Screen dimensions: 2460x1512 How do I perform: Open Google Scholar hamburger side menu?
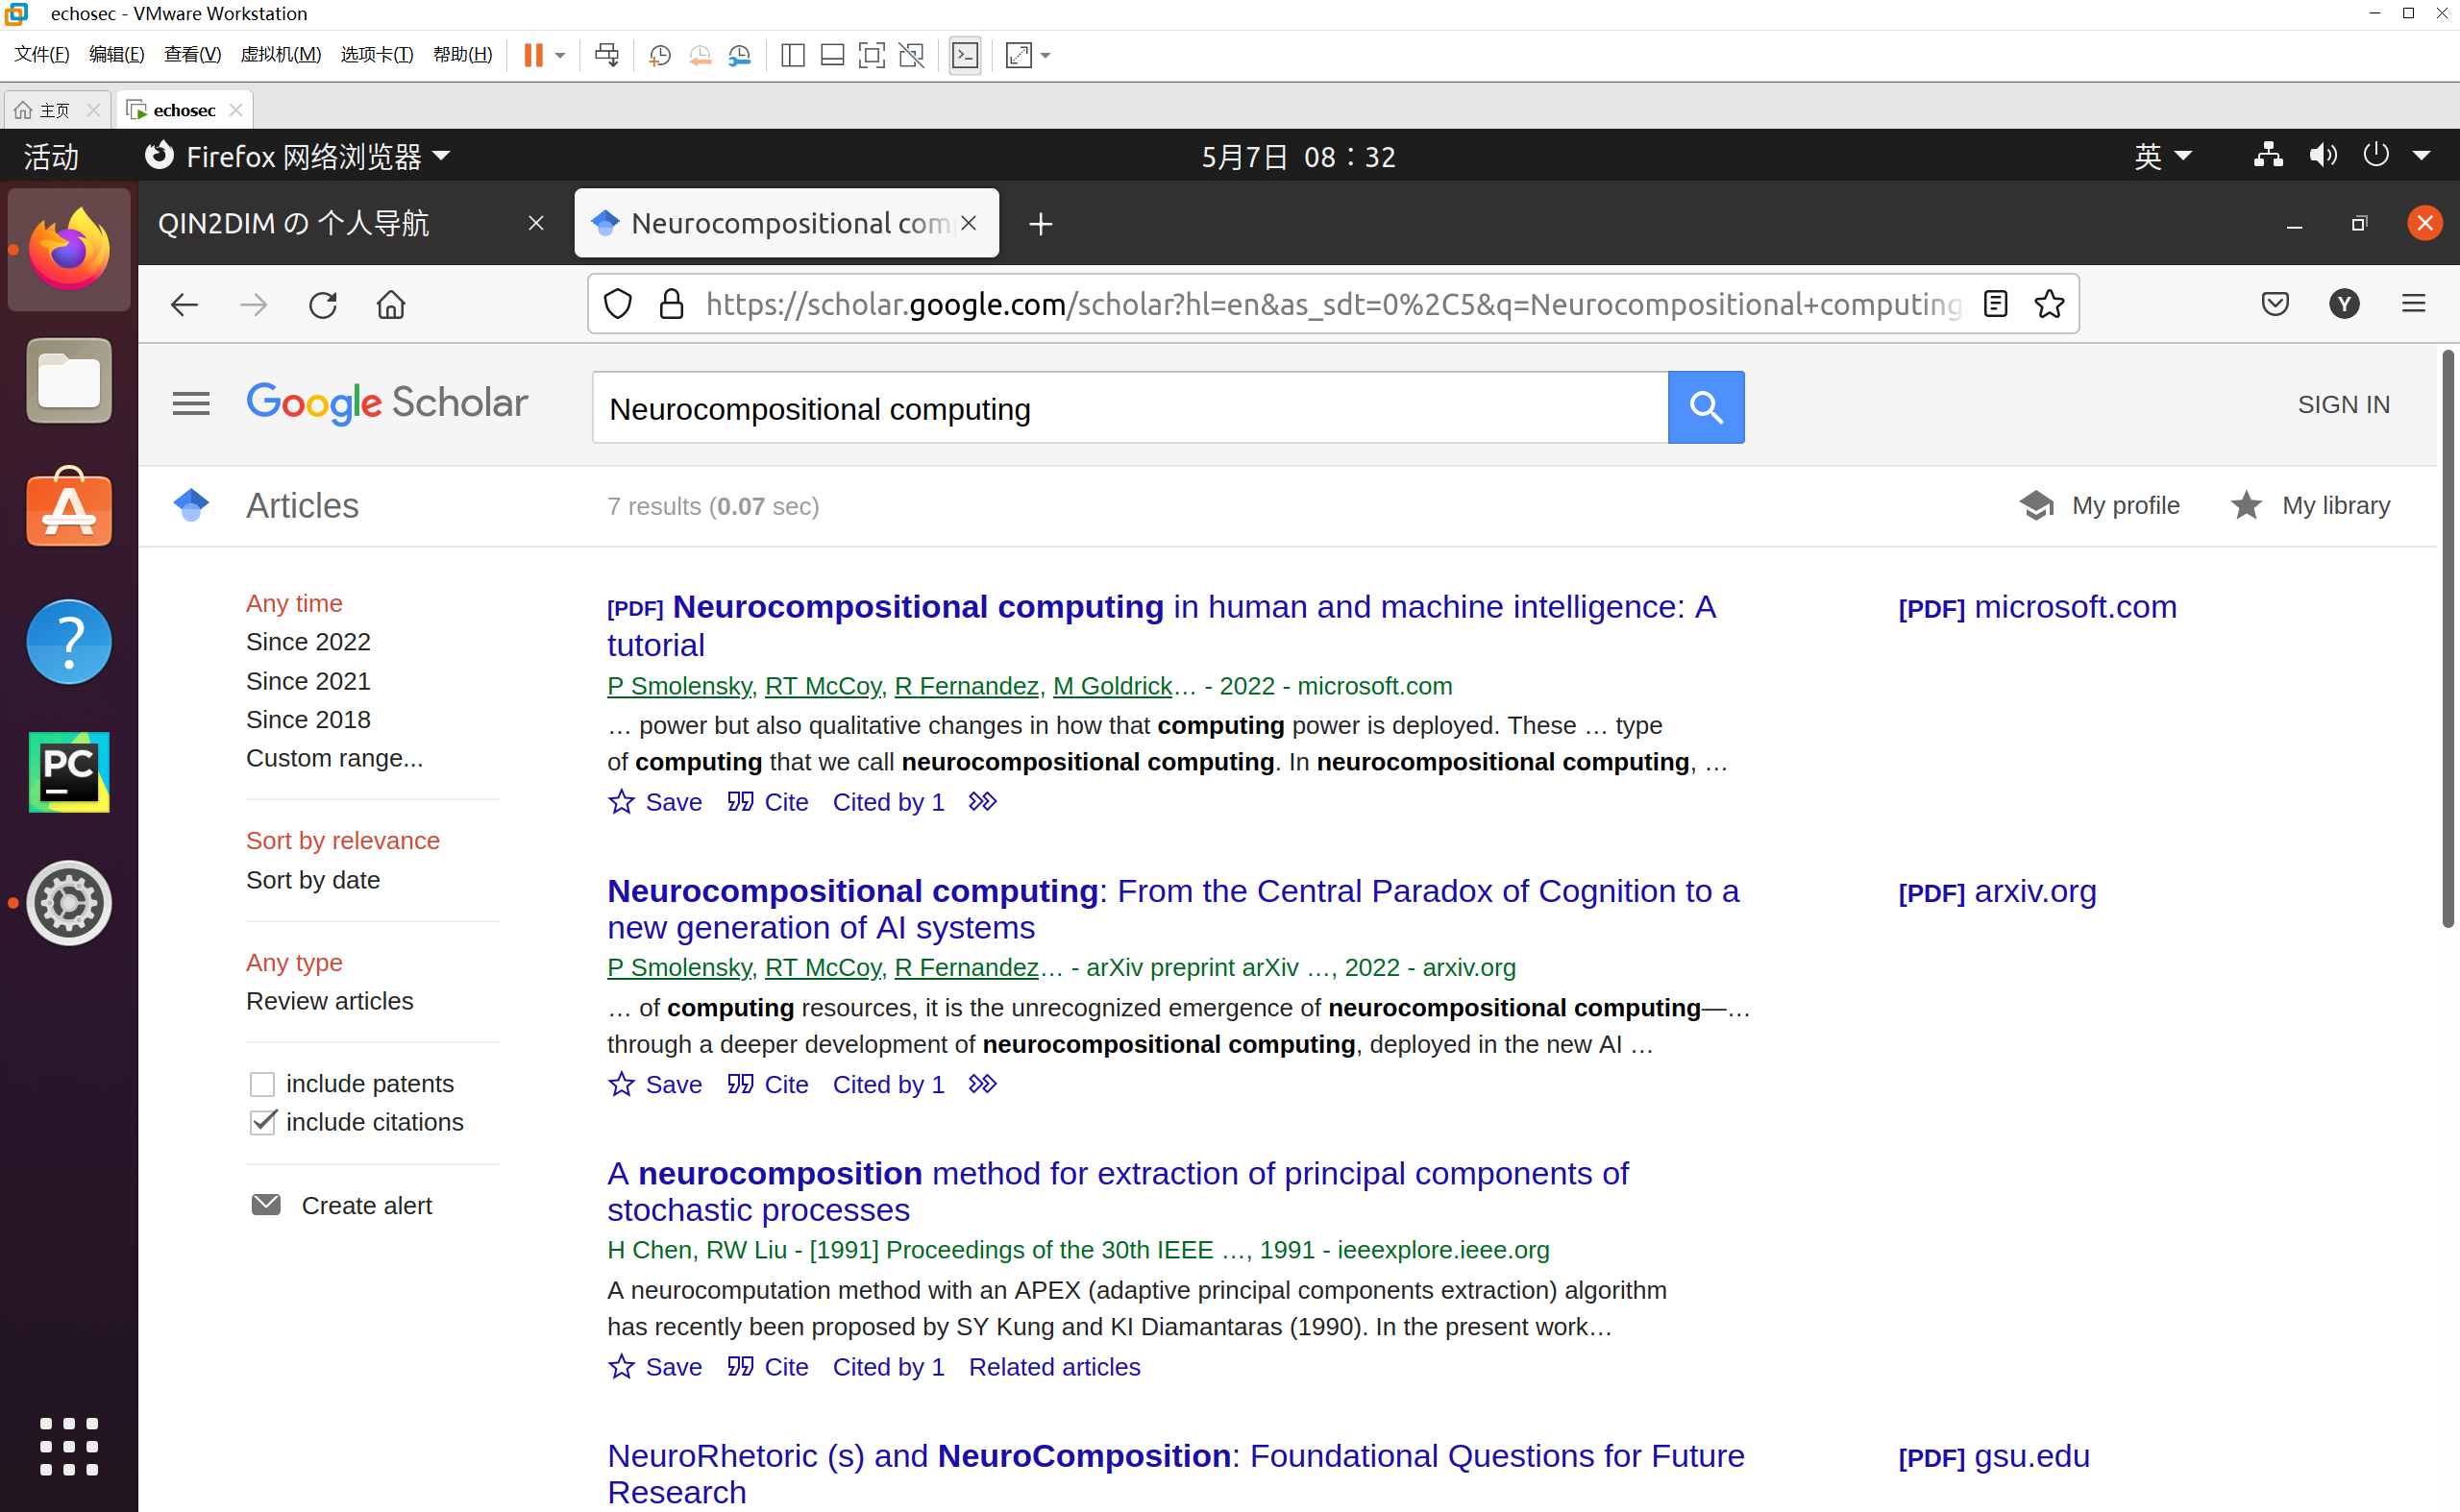coord(190,404)
